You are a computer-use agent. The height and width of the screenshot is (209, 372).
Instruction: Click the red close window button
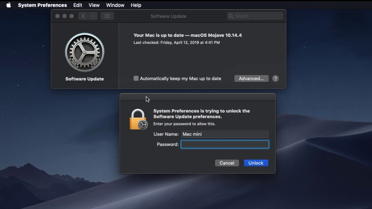[x=58, y=16]
